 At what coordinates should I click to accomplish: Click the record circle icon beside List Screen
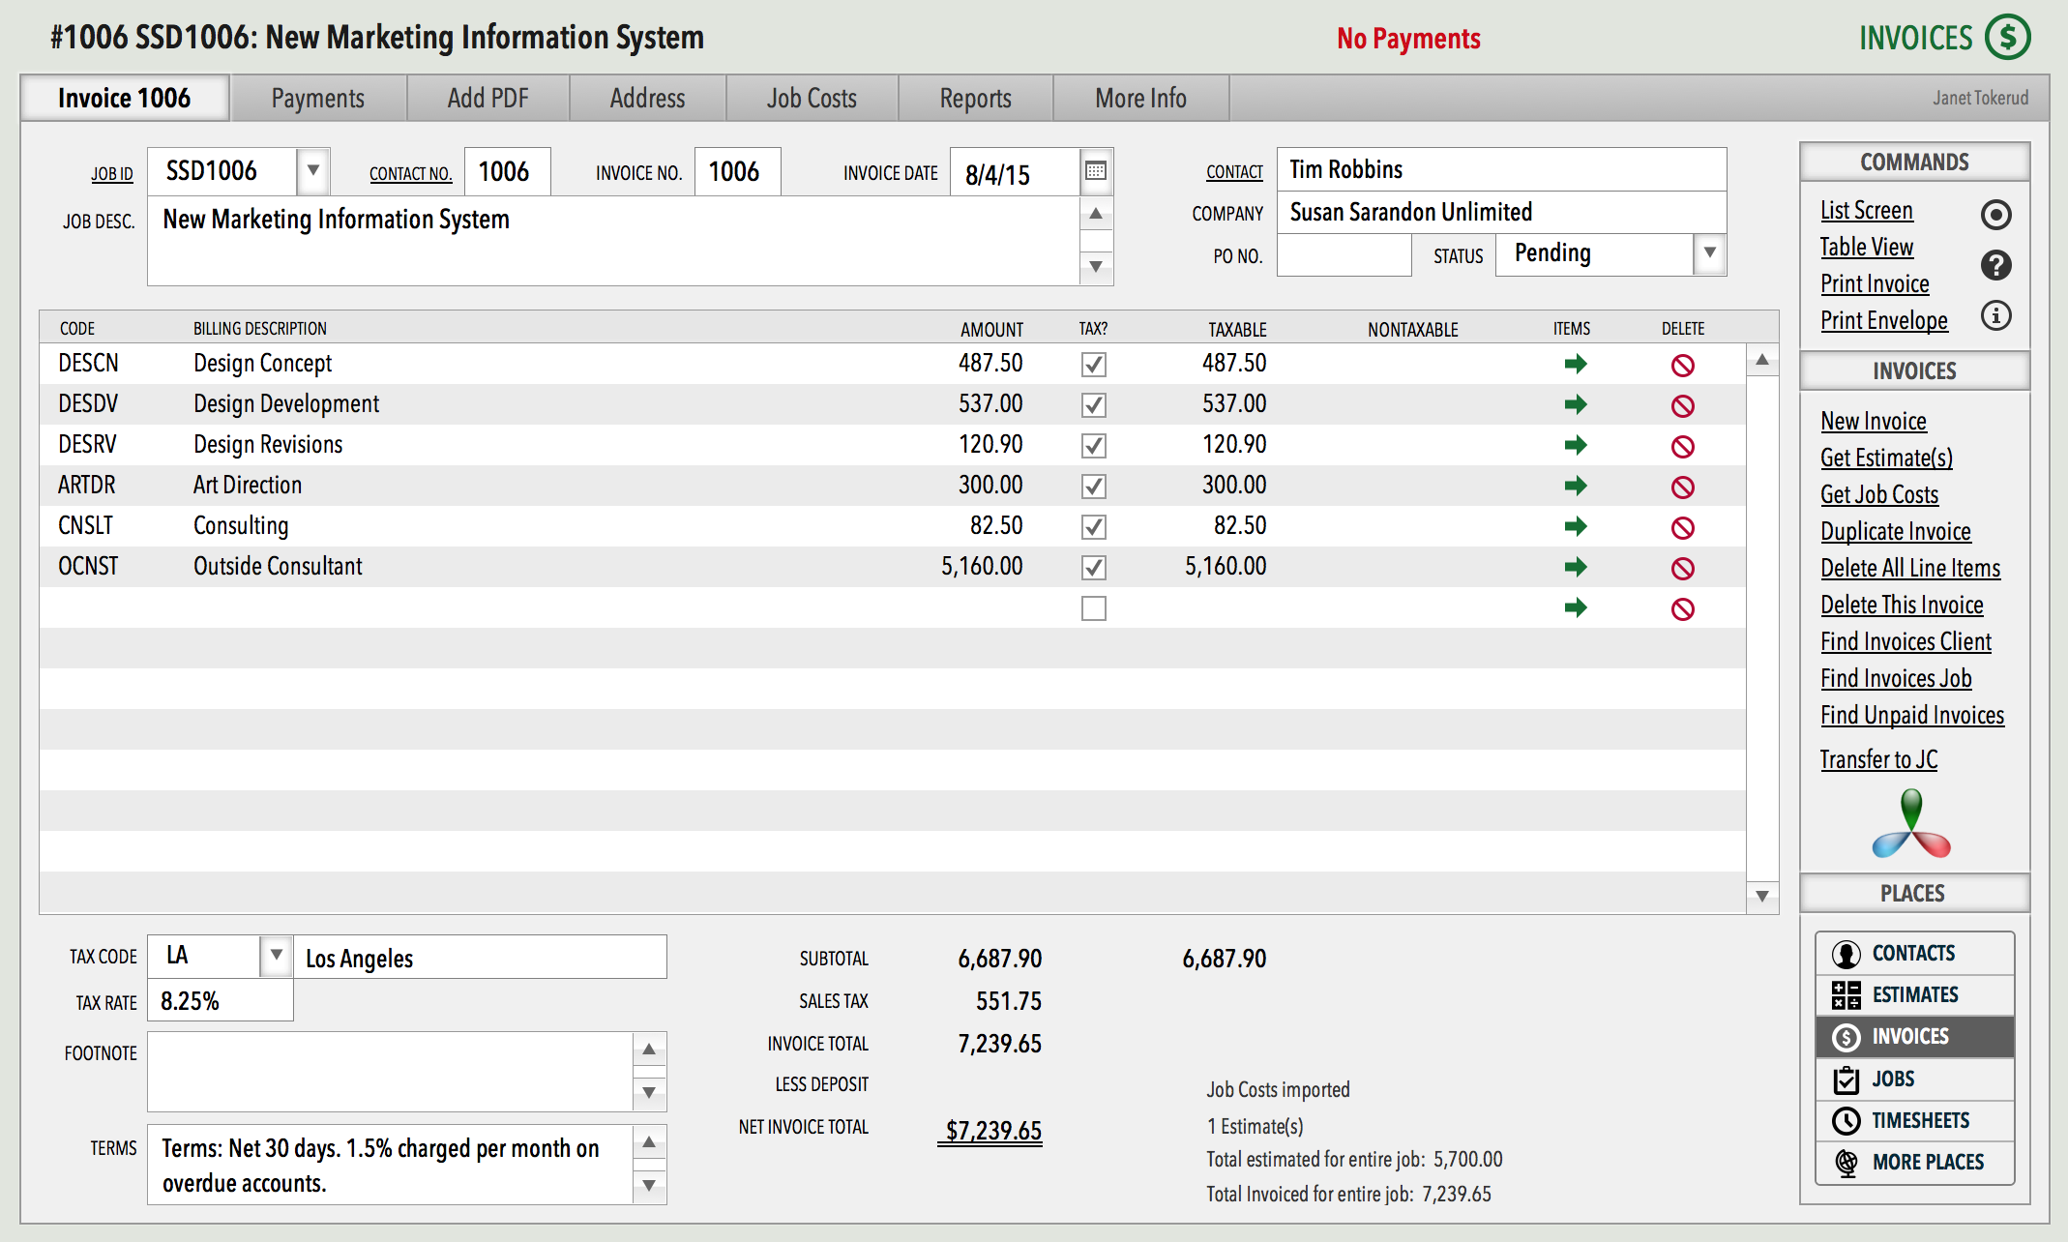pos(1995,214)
